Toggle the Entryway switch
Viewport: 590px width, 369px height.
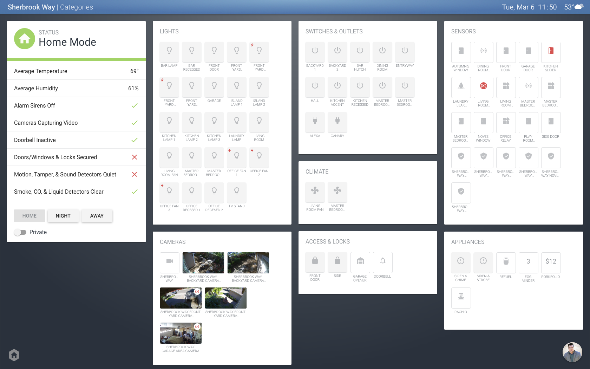pyautogui.click(x=405, y=52)
